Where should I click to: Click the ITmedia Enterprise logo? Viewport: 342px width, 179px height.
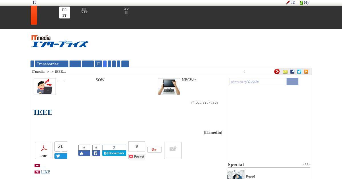[x=60, y=41]
